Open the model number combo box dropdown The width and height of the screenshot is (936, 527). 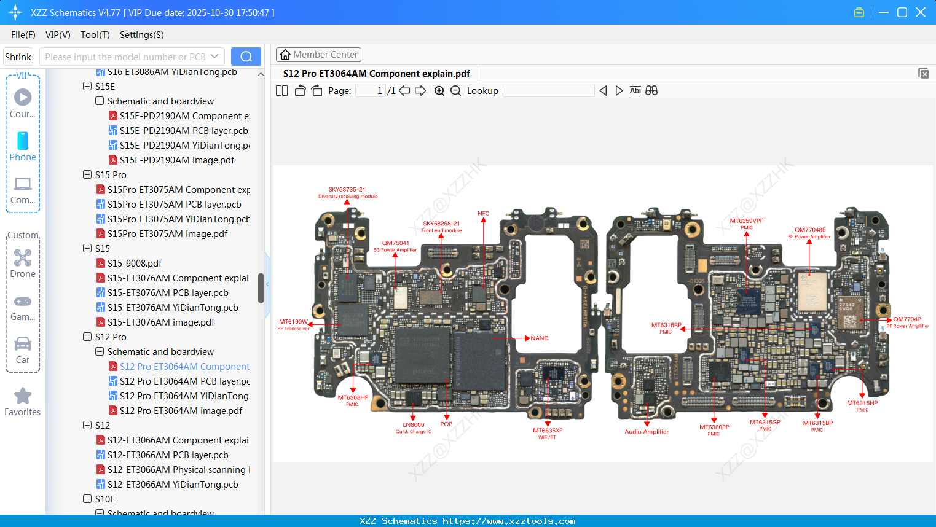coord(214,56)
